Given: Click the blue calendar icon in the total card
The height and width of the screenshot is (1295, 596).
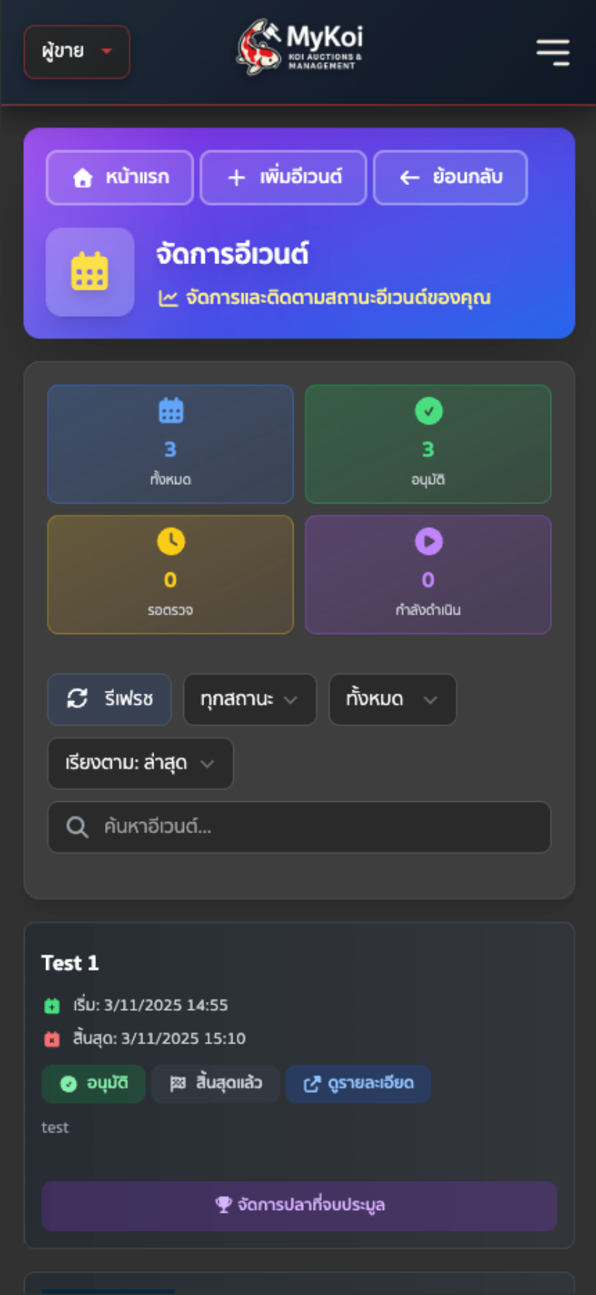Looking at the screenshot, I should (x=171, y=411).
